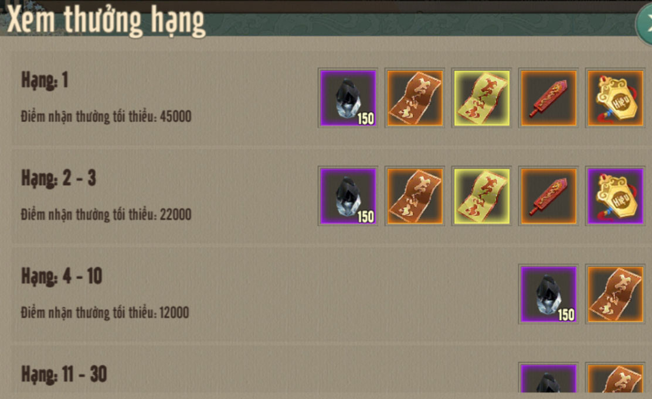This screenshot has height=399, width=652.
Task: Click the Hạng: 2 - 3 rank label
Action: point(59,178)
